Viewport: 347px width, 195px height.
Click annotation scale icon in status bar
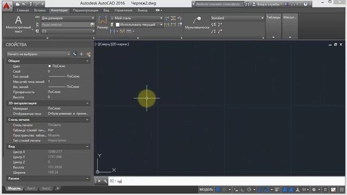tap(298, 190)
